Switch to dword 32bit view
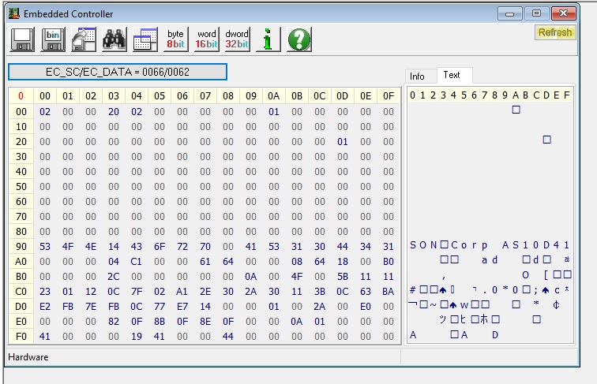This screenshot has width=597, height=384. tap(237, 39)
